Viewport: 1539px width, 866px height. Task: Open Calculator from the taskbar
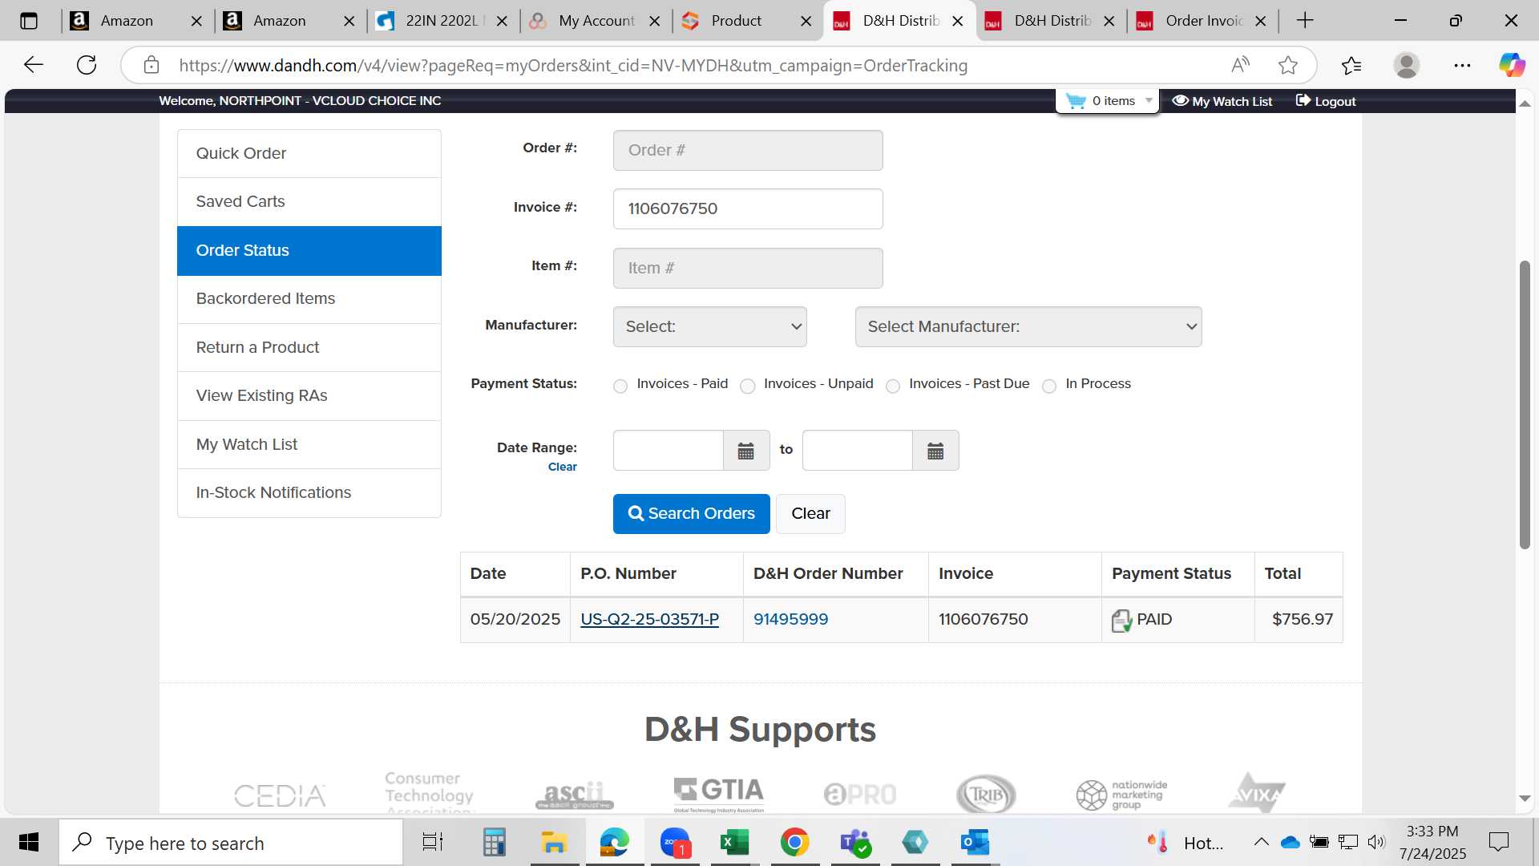point(494,843)
